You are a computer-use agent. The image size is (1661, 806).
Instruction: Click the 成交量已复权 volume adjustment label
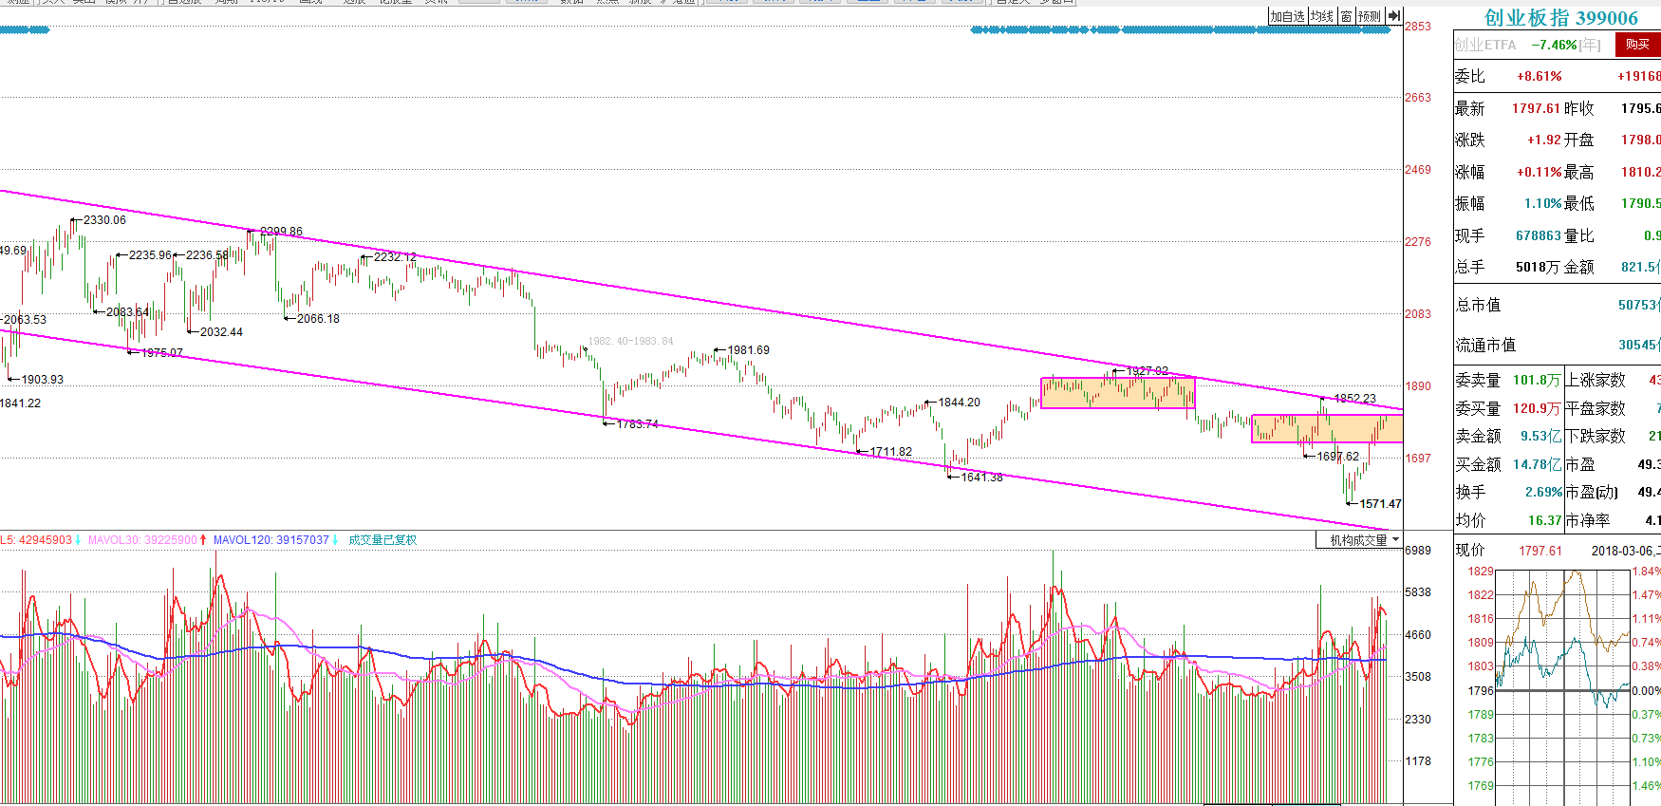[x=383, y=540]
